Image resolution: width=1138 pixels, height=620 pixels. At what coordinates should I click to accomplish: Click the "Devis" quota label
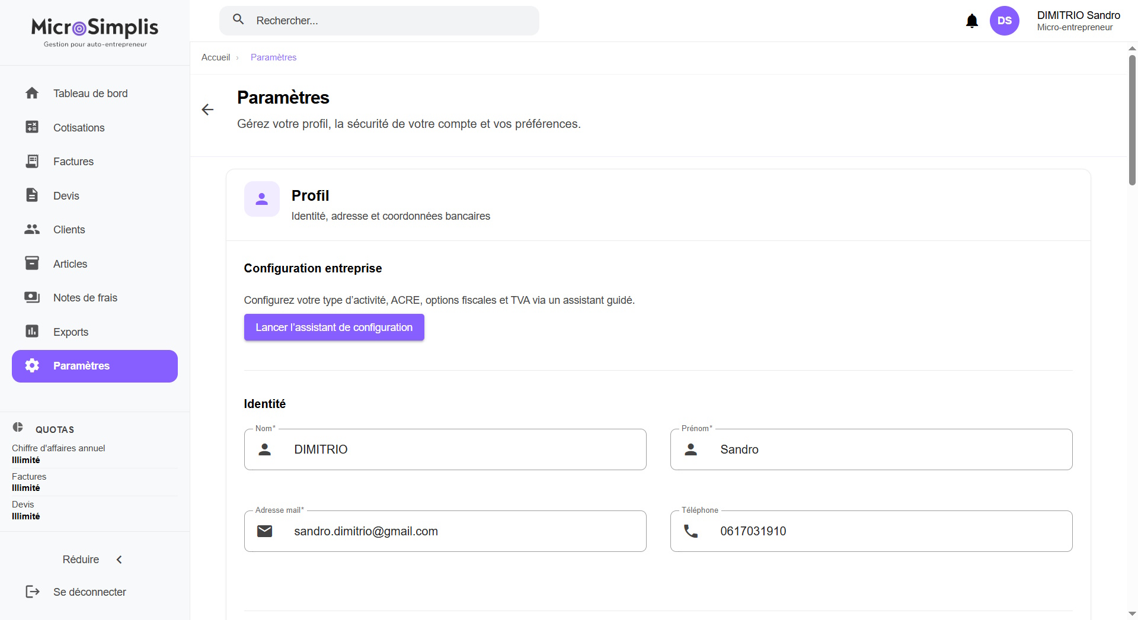pyautogui.click(x=23, y=505)
